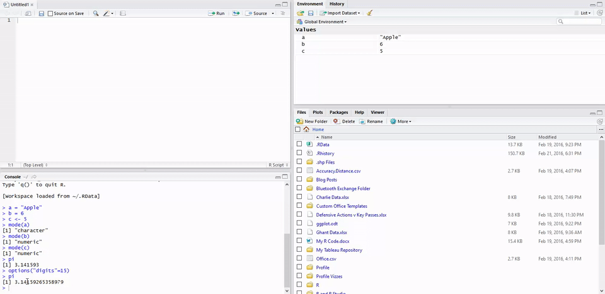Screen dimensions: 605x294
Task: Click the load workspace icon in Environment pane
Action: [301, 13]
